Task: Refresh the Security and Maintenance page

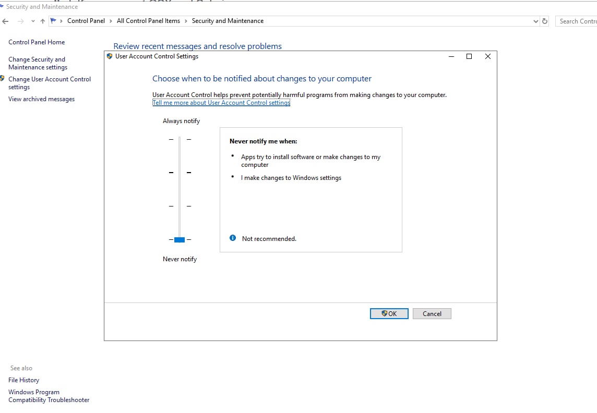Action: 545,21
